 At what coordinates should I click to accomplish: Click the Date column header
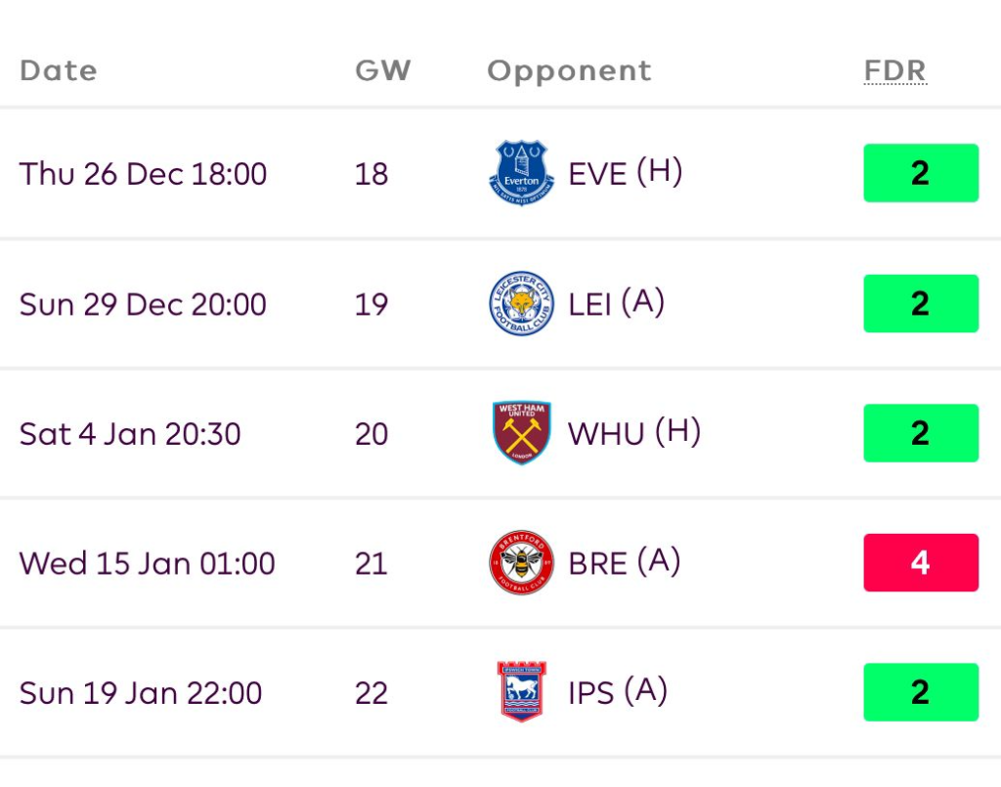58,70
